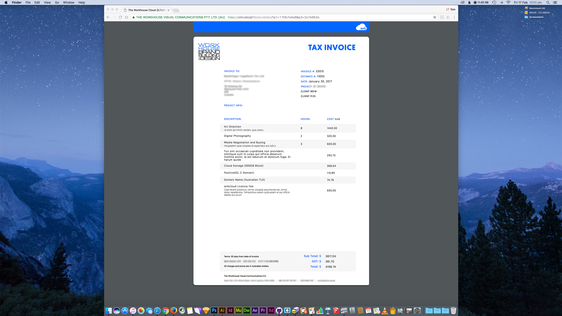Open Wi-Fi status menu
The height and width of the screenshot is (316, 562).
tap(508, 2)
